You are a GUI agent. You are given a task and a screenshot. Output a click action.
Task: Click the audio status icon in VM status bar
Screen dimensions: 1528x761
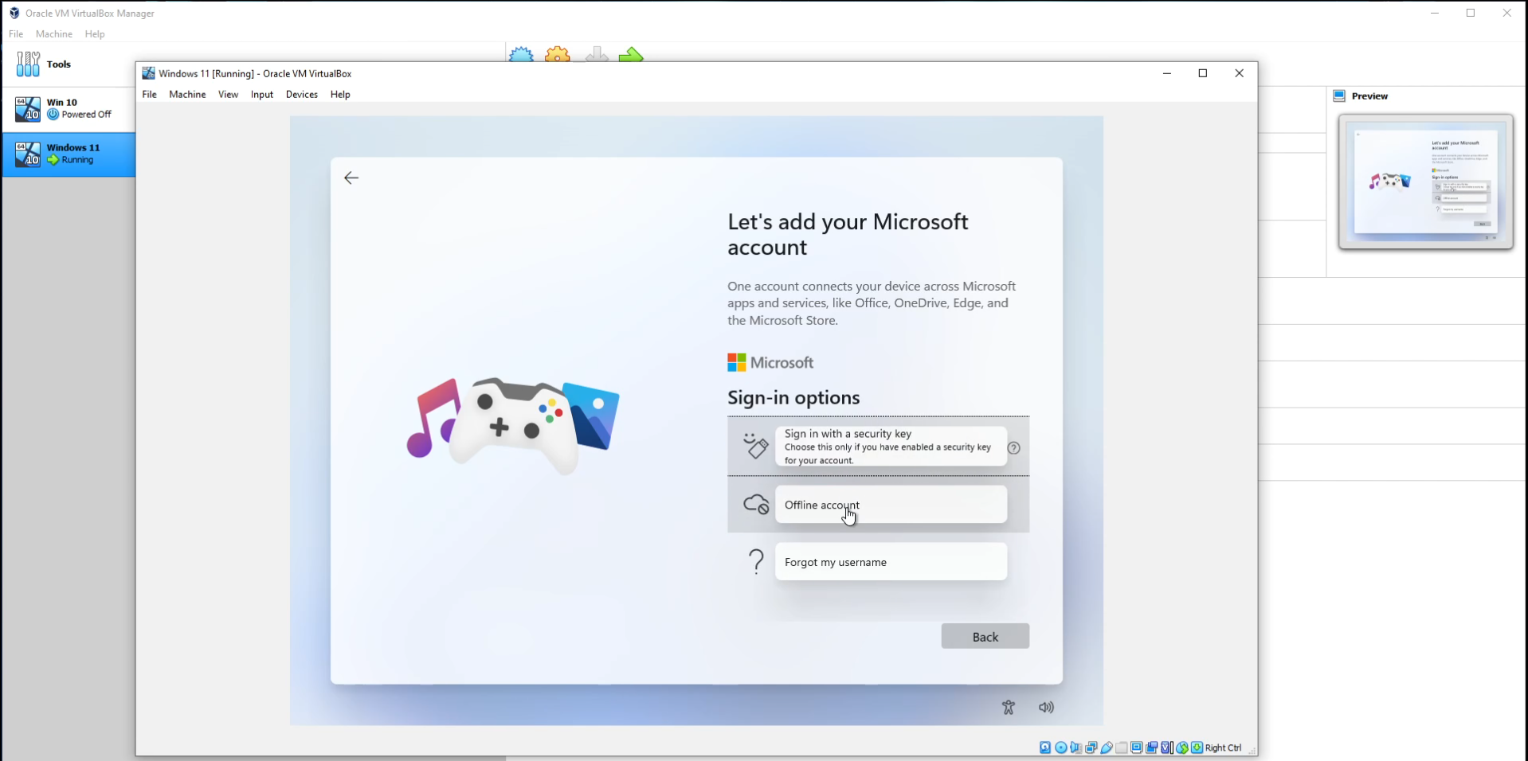point(1076,747)
